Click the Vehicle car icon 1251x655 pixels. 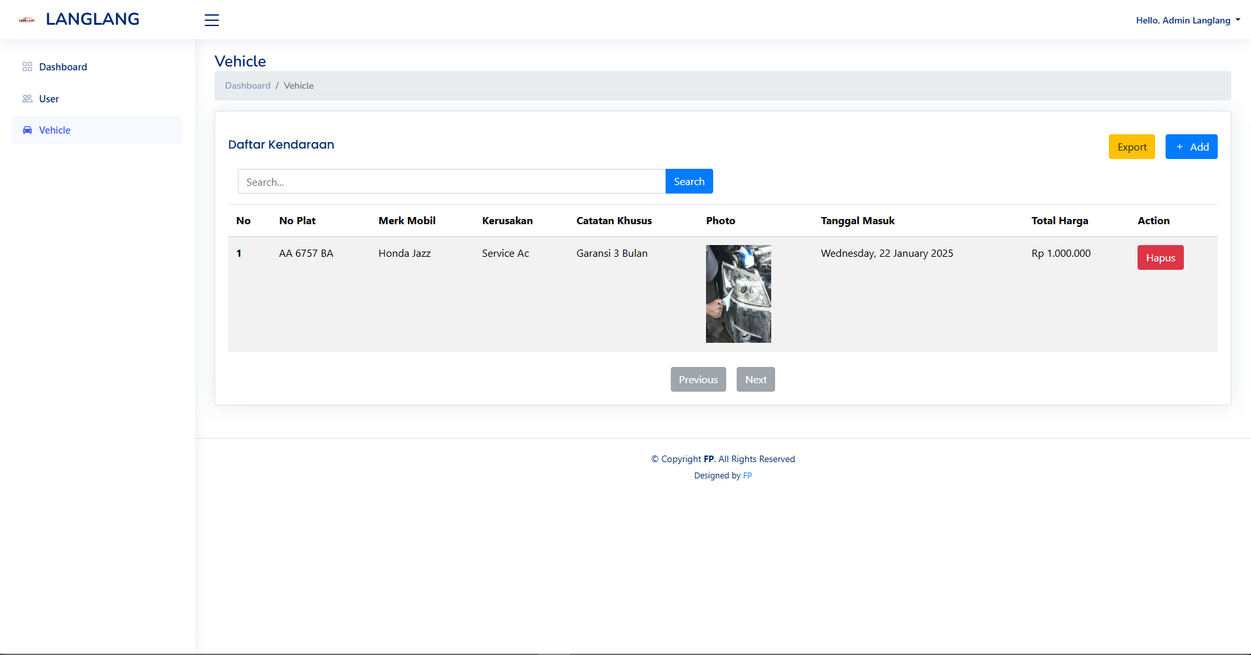click(27, 130)
